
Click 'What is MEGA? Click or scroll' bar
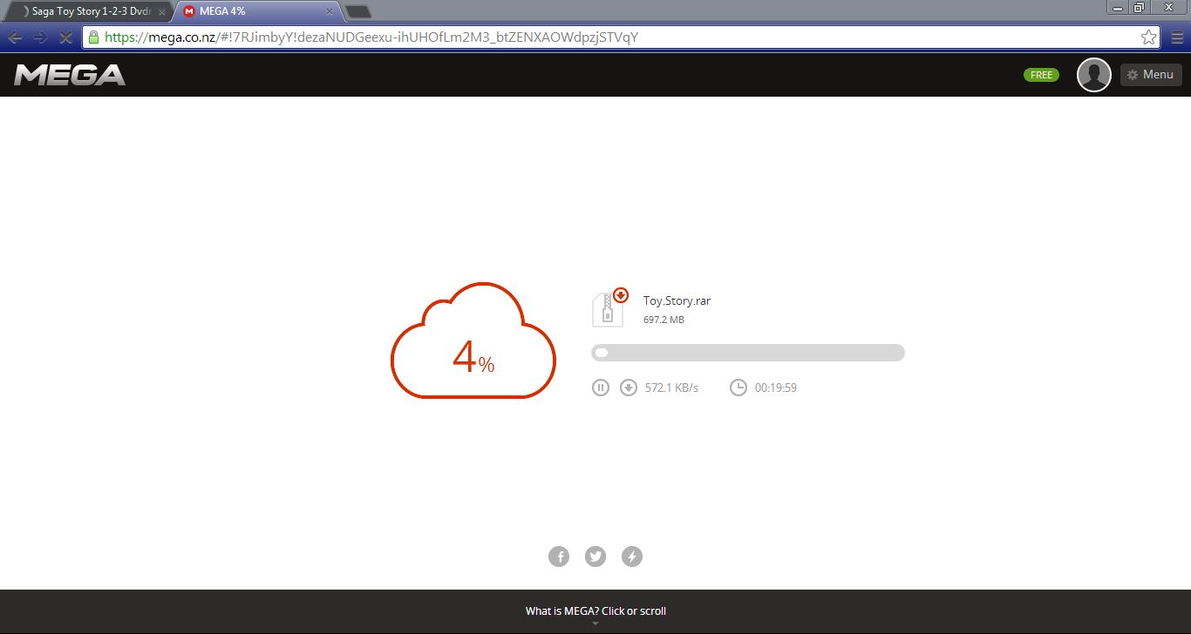[595, 611]
